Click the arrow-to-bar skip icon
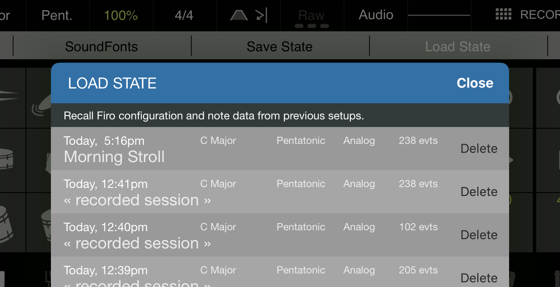560x287 pixels. coord(262,16)
